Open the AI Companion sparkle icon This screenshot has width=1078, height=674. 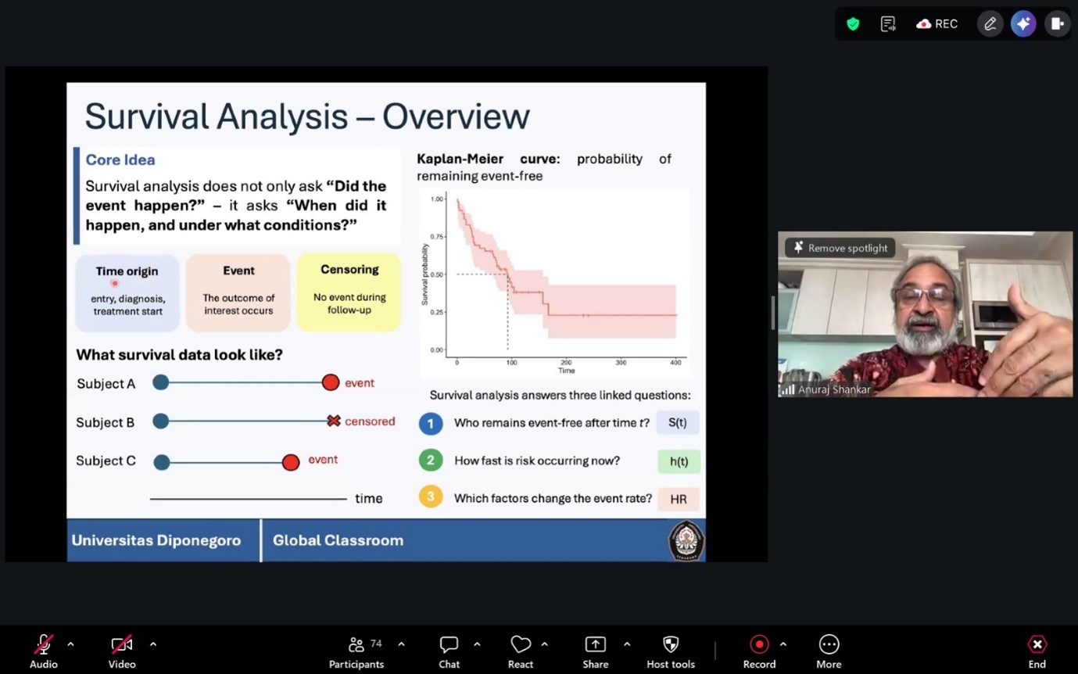click(1023, 23)
